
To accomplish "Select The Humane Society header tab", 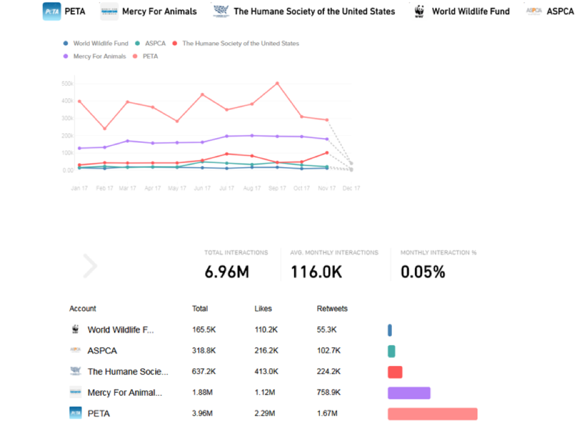I will pos(314,11).
